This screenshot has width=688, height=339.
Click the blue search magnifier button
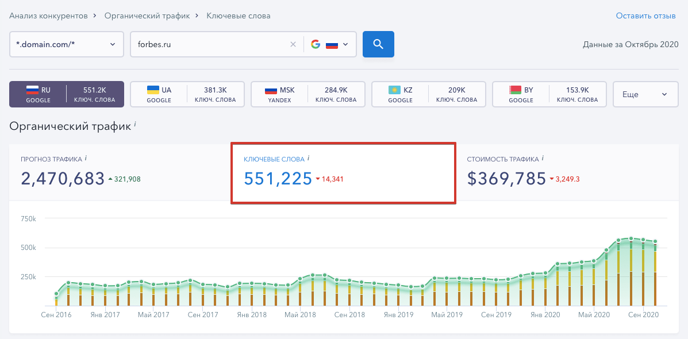coord(378,44)
